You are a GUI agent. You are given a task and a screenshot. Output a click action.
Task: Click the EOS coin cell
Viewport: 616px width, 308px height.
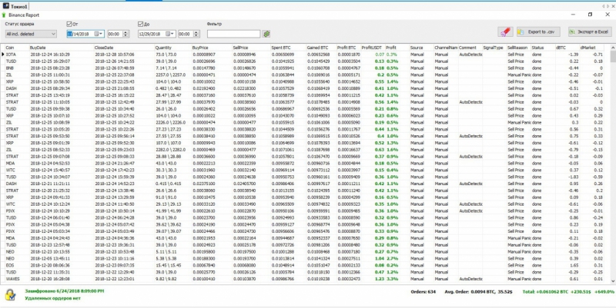[10, 265]
